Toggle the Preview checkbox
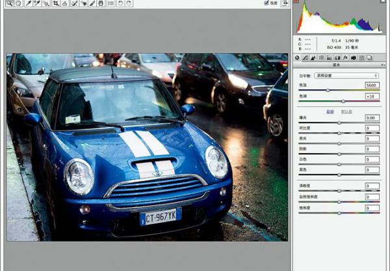The width and height of the screenshot is (390, 271). pyautogui.click(x=266, y=3)
